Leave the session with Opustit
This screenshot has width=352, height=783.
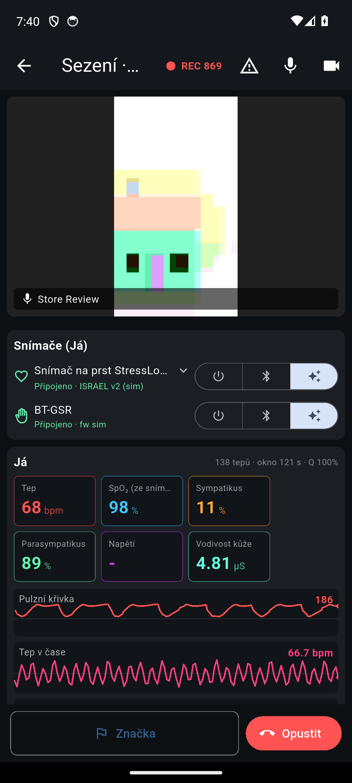294,733
